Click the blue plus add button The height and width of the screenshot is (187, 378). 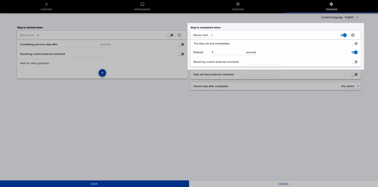pyautogui.click(x=102, y=73)
